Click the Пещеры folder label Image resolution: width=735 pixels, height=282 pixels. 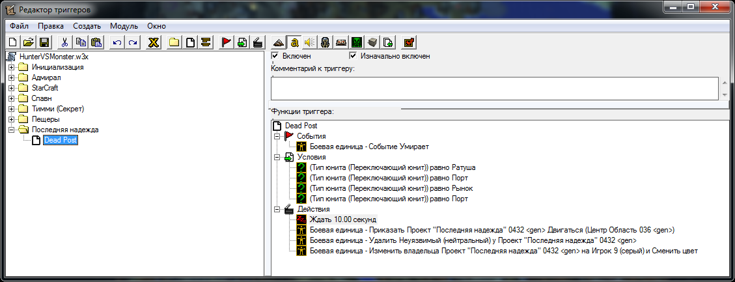tap(46, 119)
